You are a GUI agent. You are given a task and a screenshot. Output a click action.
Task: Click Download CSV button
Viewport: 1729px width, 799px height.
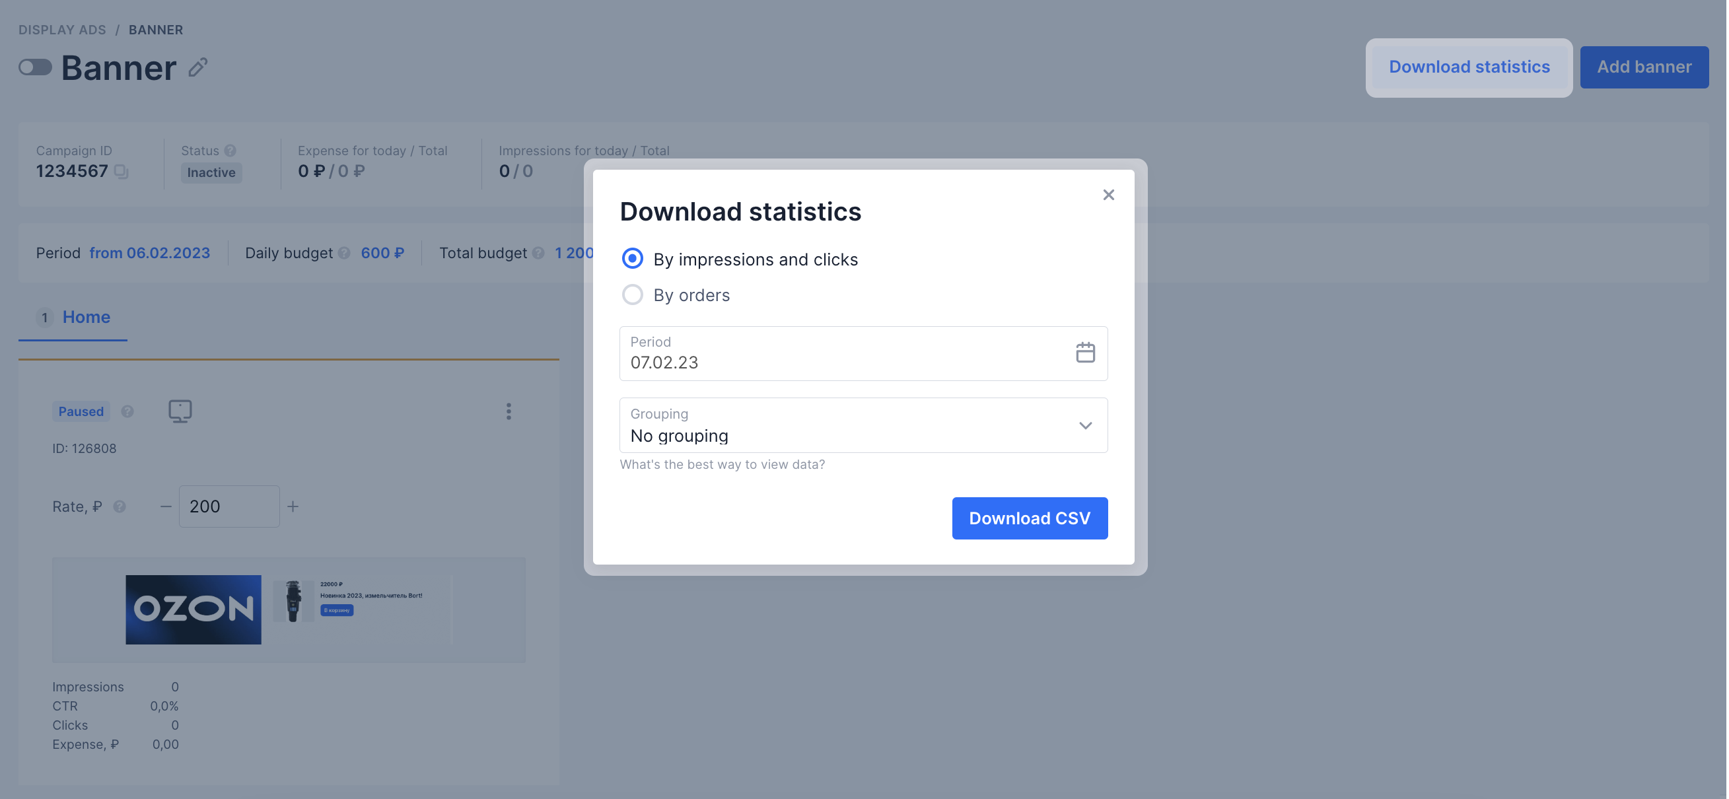tap(1030, 518)
